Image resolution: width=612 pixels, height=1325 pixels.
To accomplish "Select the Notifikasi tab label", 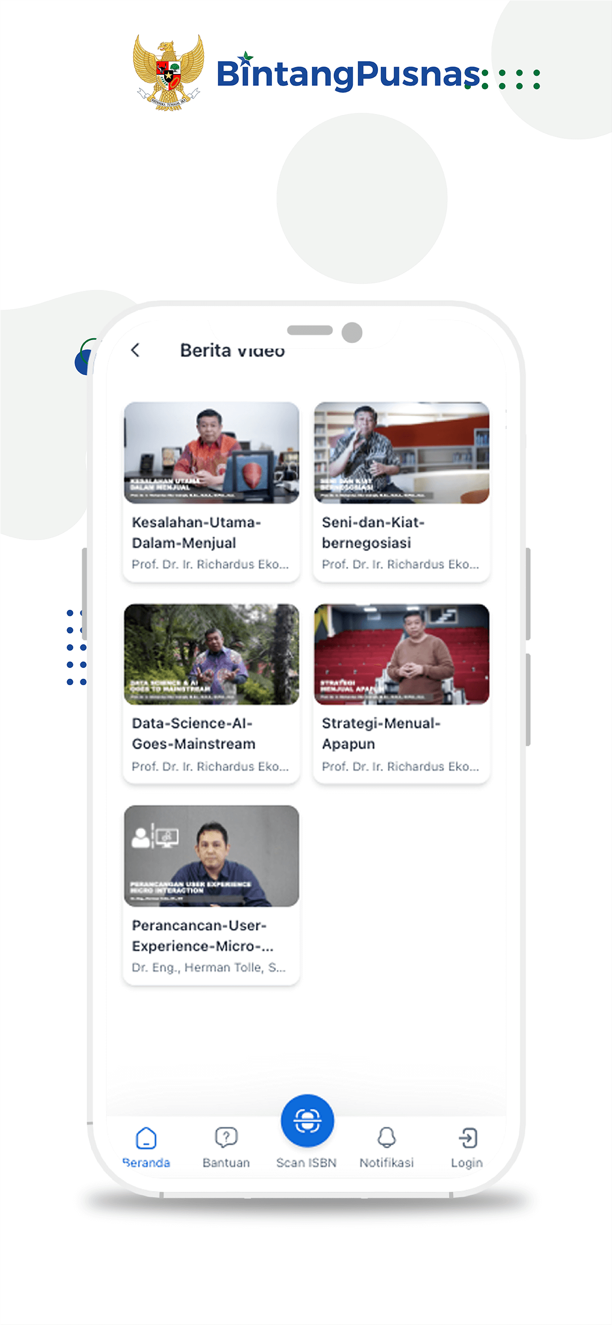I will 387,1162.
